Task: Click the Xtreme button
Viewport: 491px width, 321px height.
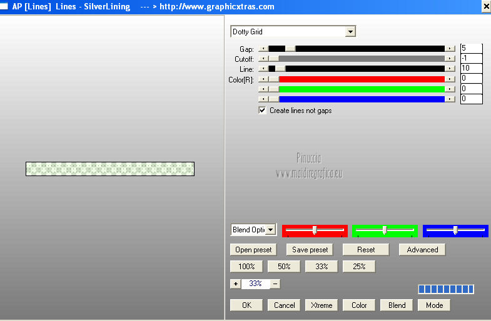Action: 321,305
